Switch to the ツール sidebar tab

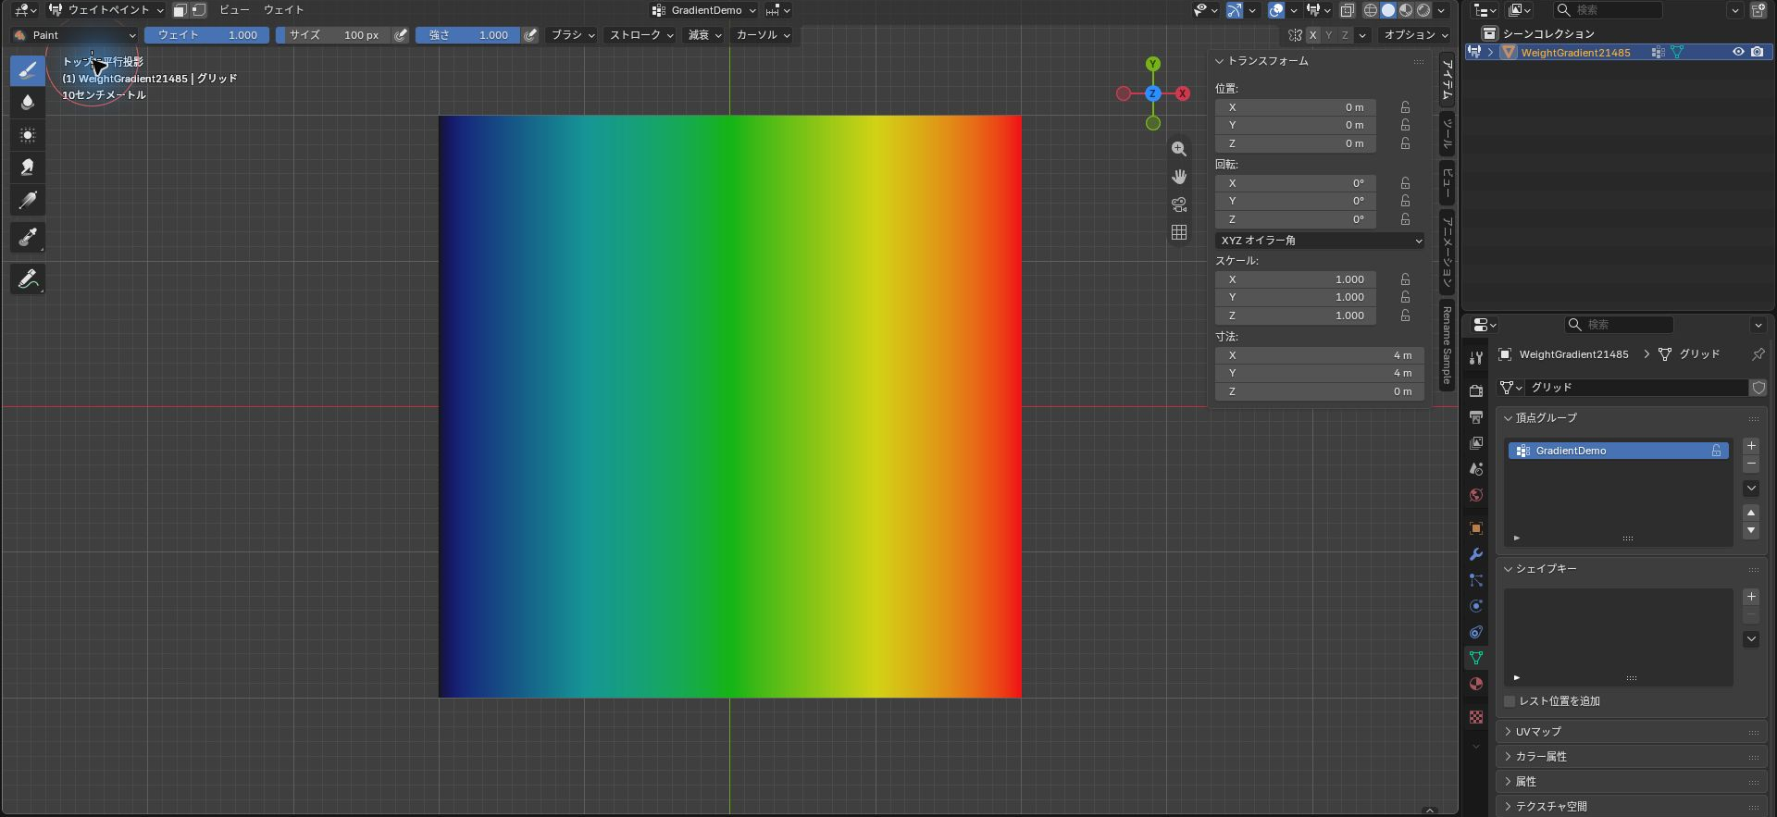tap(1448, 134)
